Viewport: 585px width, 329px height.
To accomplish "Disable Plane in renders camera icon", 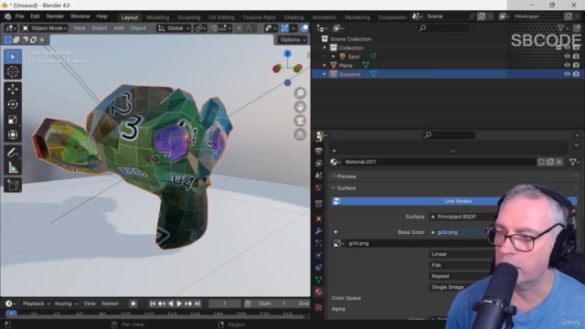I will coord(576,65).
